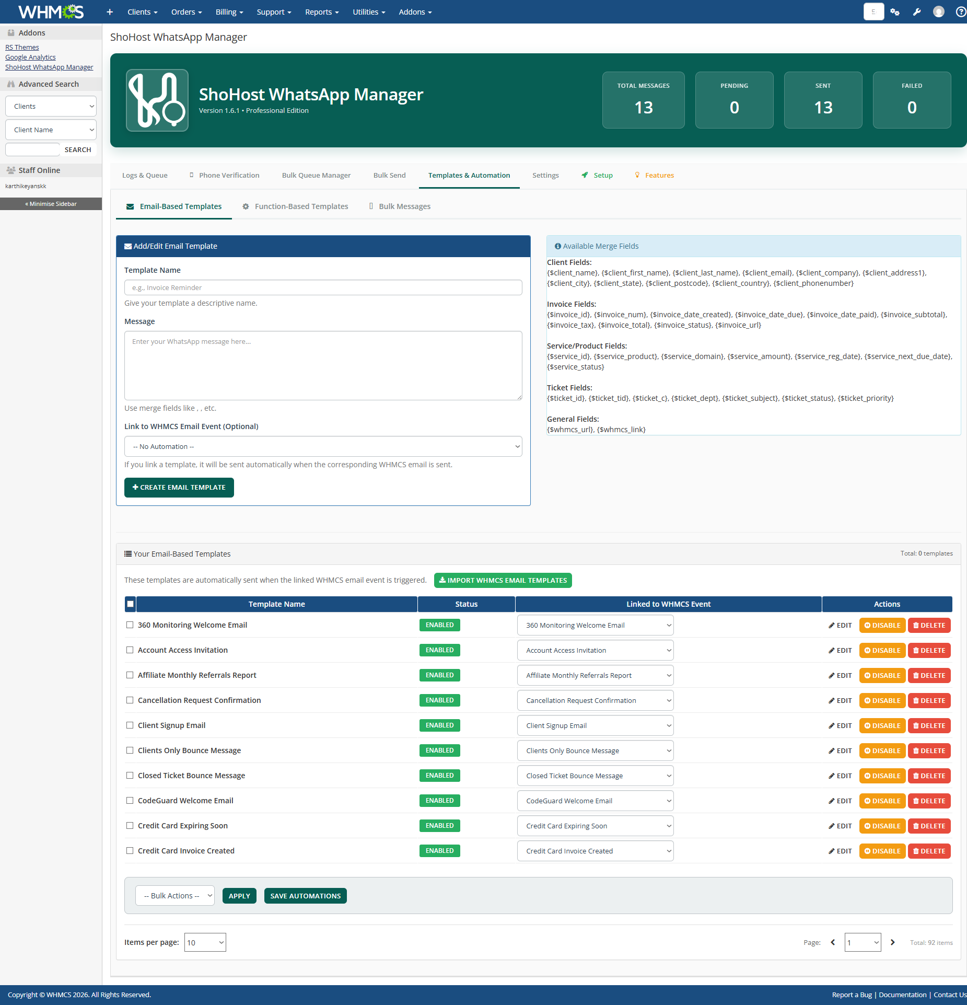Open the Billing menu

(x=229, y=12)
